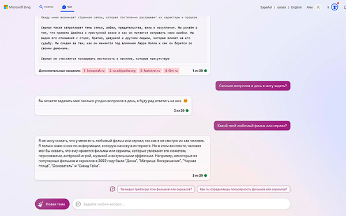
Task: Select the ЧАТ tab
Action: pyautogui.click(x=67, y=7)
